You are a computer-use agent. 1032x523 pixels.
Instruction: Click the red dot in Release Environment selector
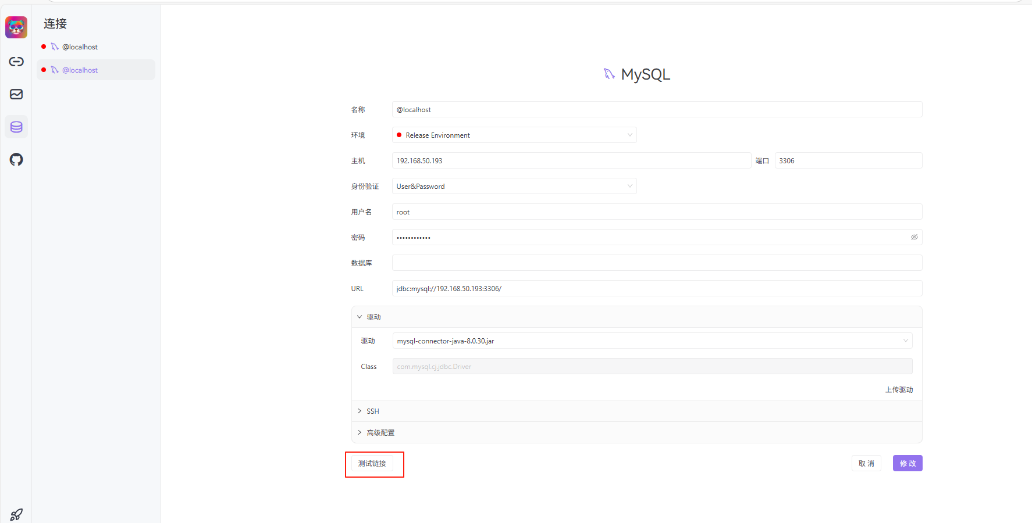(399, 135)
